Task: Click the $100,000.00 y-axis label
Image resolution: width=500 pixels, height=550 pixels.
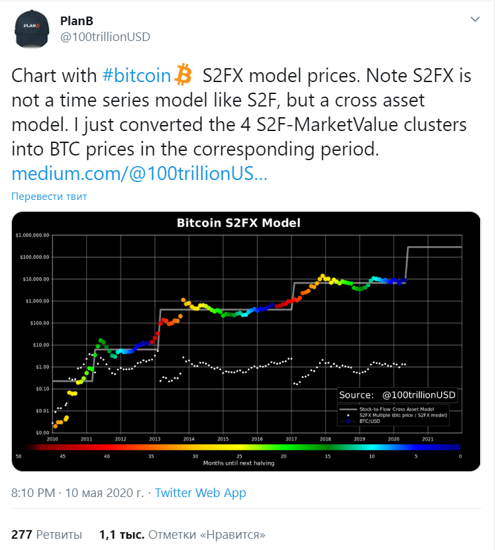Action: pyautogui.click(x=33, y=257)
